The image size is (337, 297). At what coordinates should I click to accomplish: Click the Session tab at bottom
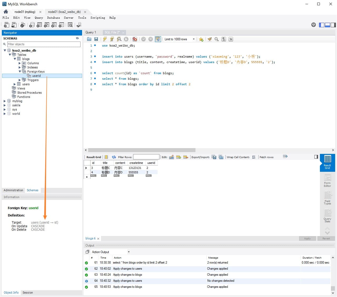pos(28,293)
